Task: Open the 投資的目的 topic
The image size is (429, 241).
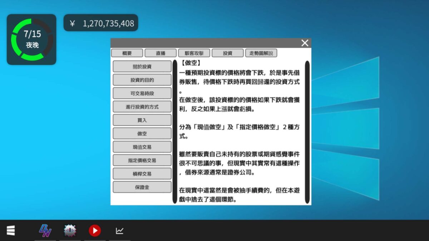Action: (142, 80)
